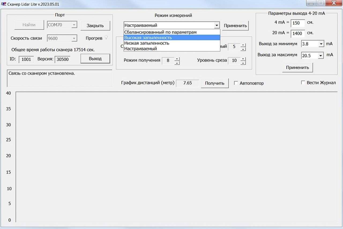This screenshot has width=343, height=229.
Task: Enable the Автоповтор checkbox
Action: (236, 83)
